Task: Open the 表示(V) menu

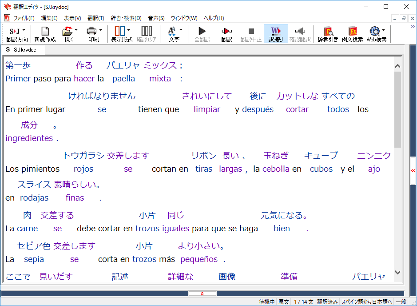Action: coord(72,18)
